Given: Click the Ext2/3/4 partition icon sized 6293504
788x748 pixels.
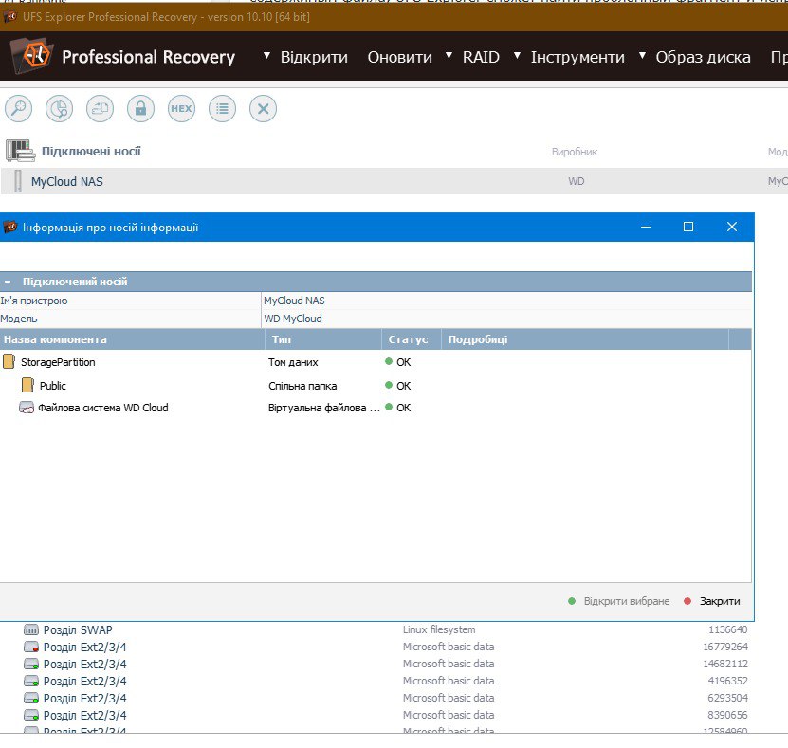Looking at the screenshot, I should point(31,699).
